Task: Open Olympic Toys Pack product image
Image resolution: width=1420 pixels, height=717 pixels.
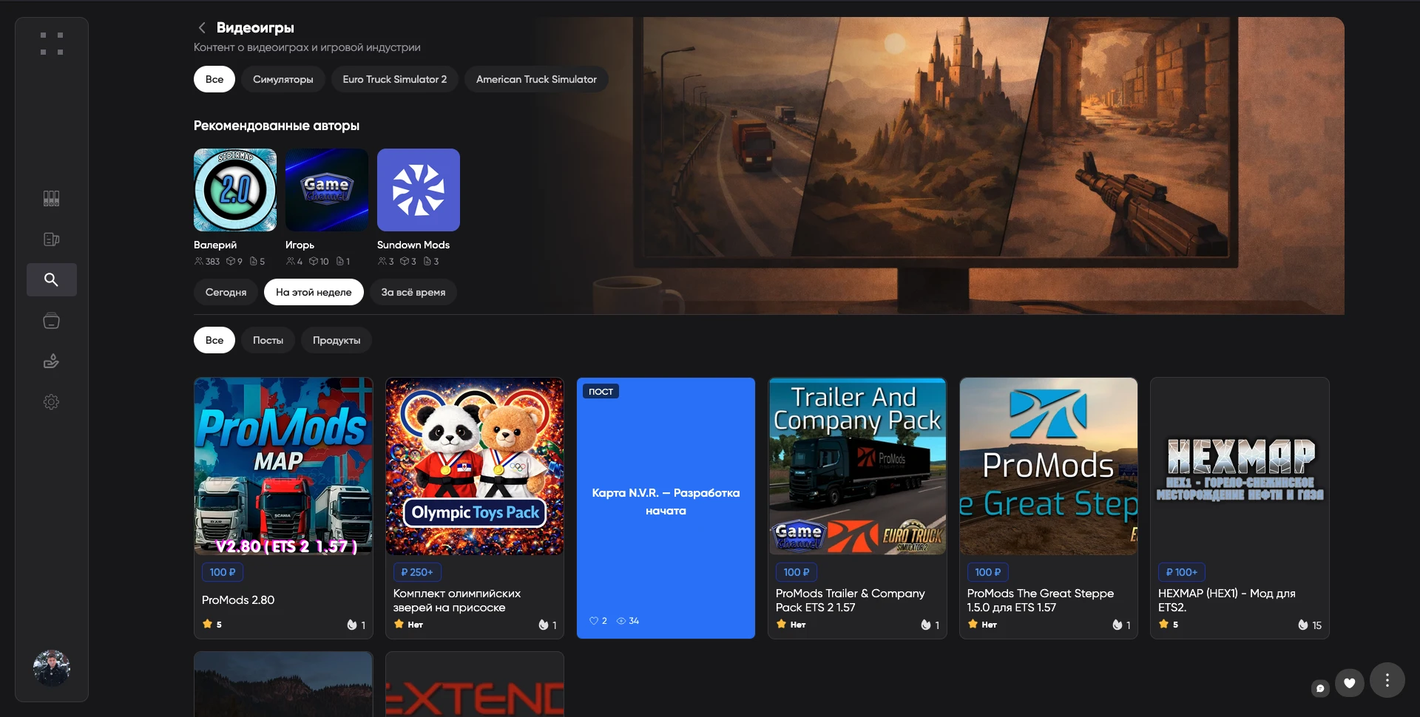Action: pyautogui.click(x=475, y=466)
